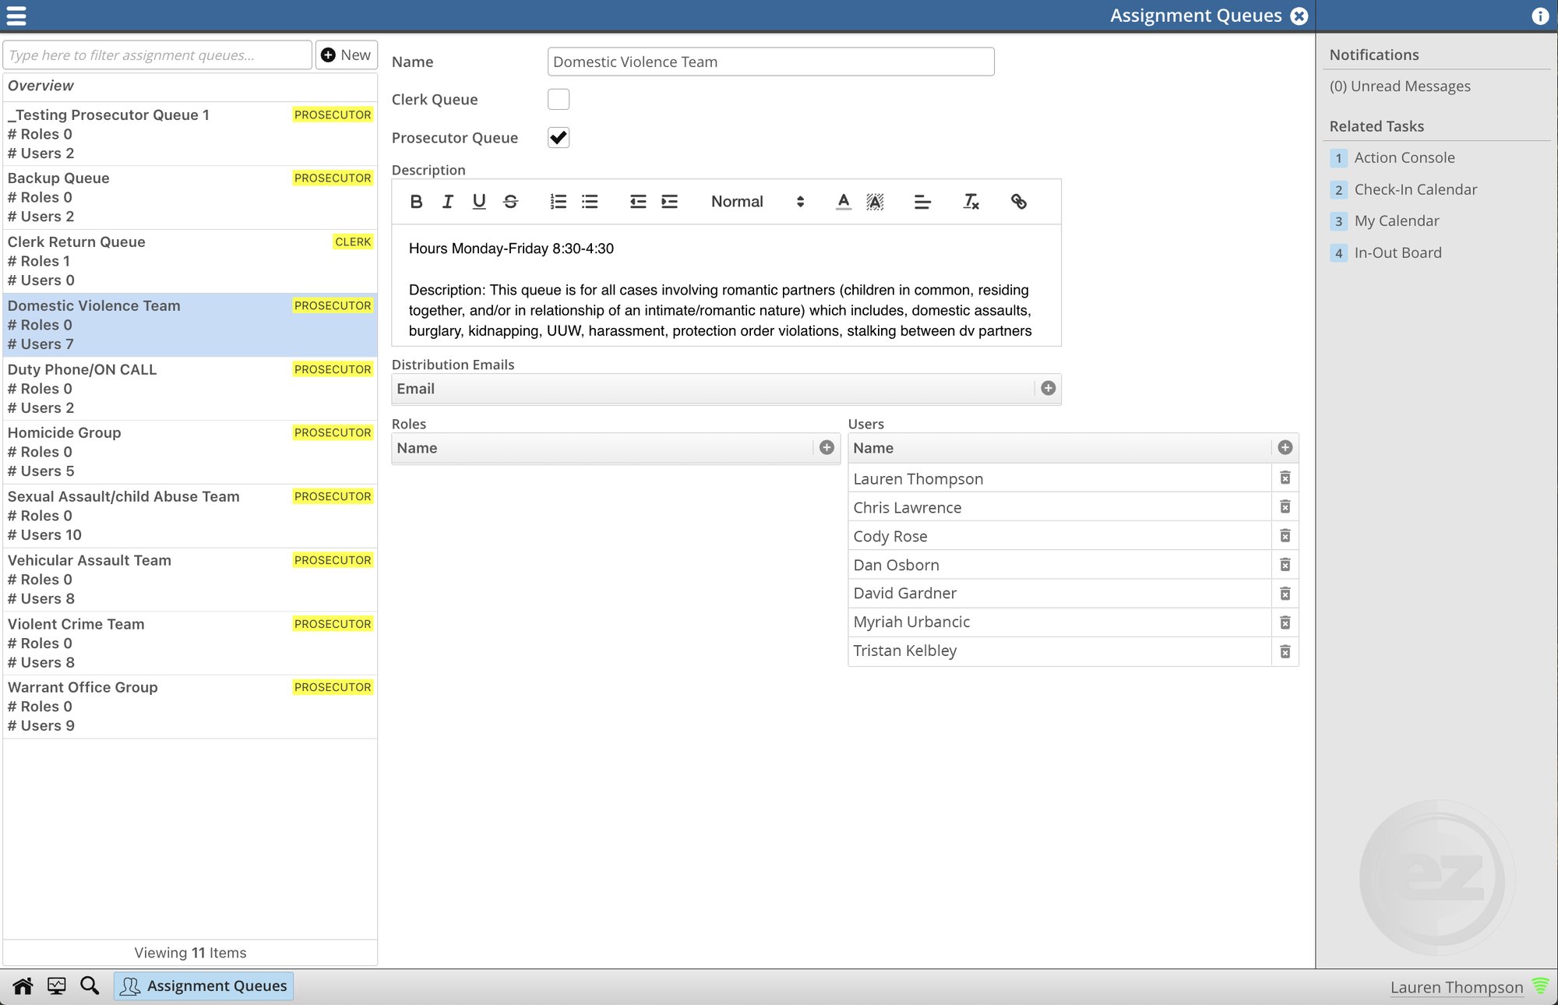The image size is (1558, 1005).
Task: Insert a hyperlink in description
Action: pos(1018,202)
